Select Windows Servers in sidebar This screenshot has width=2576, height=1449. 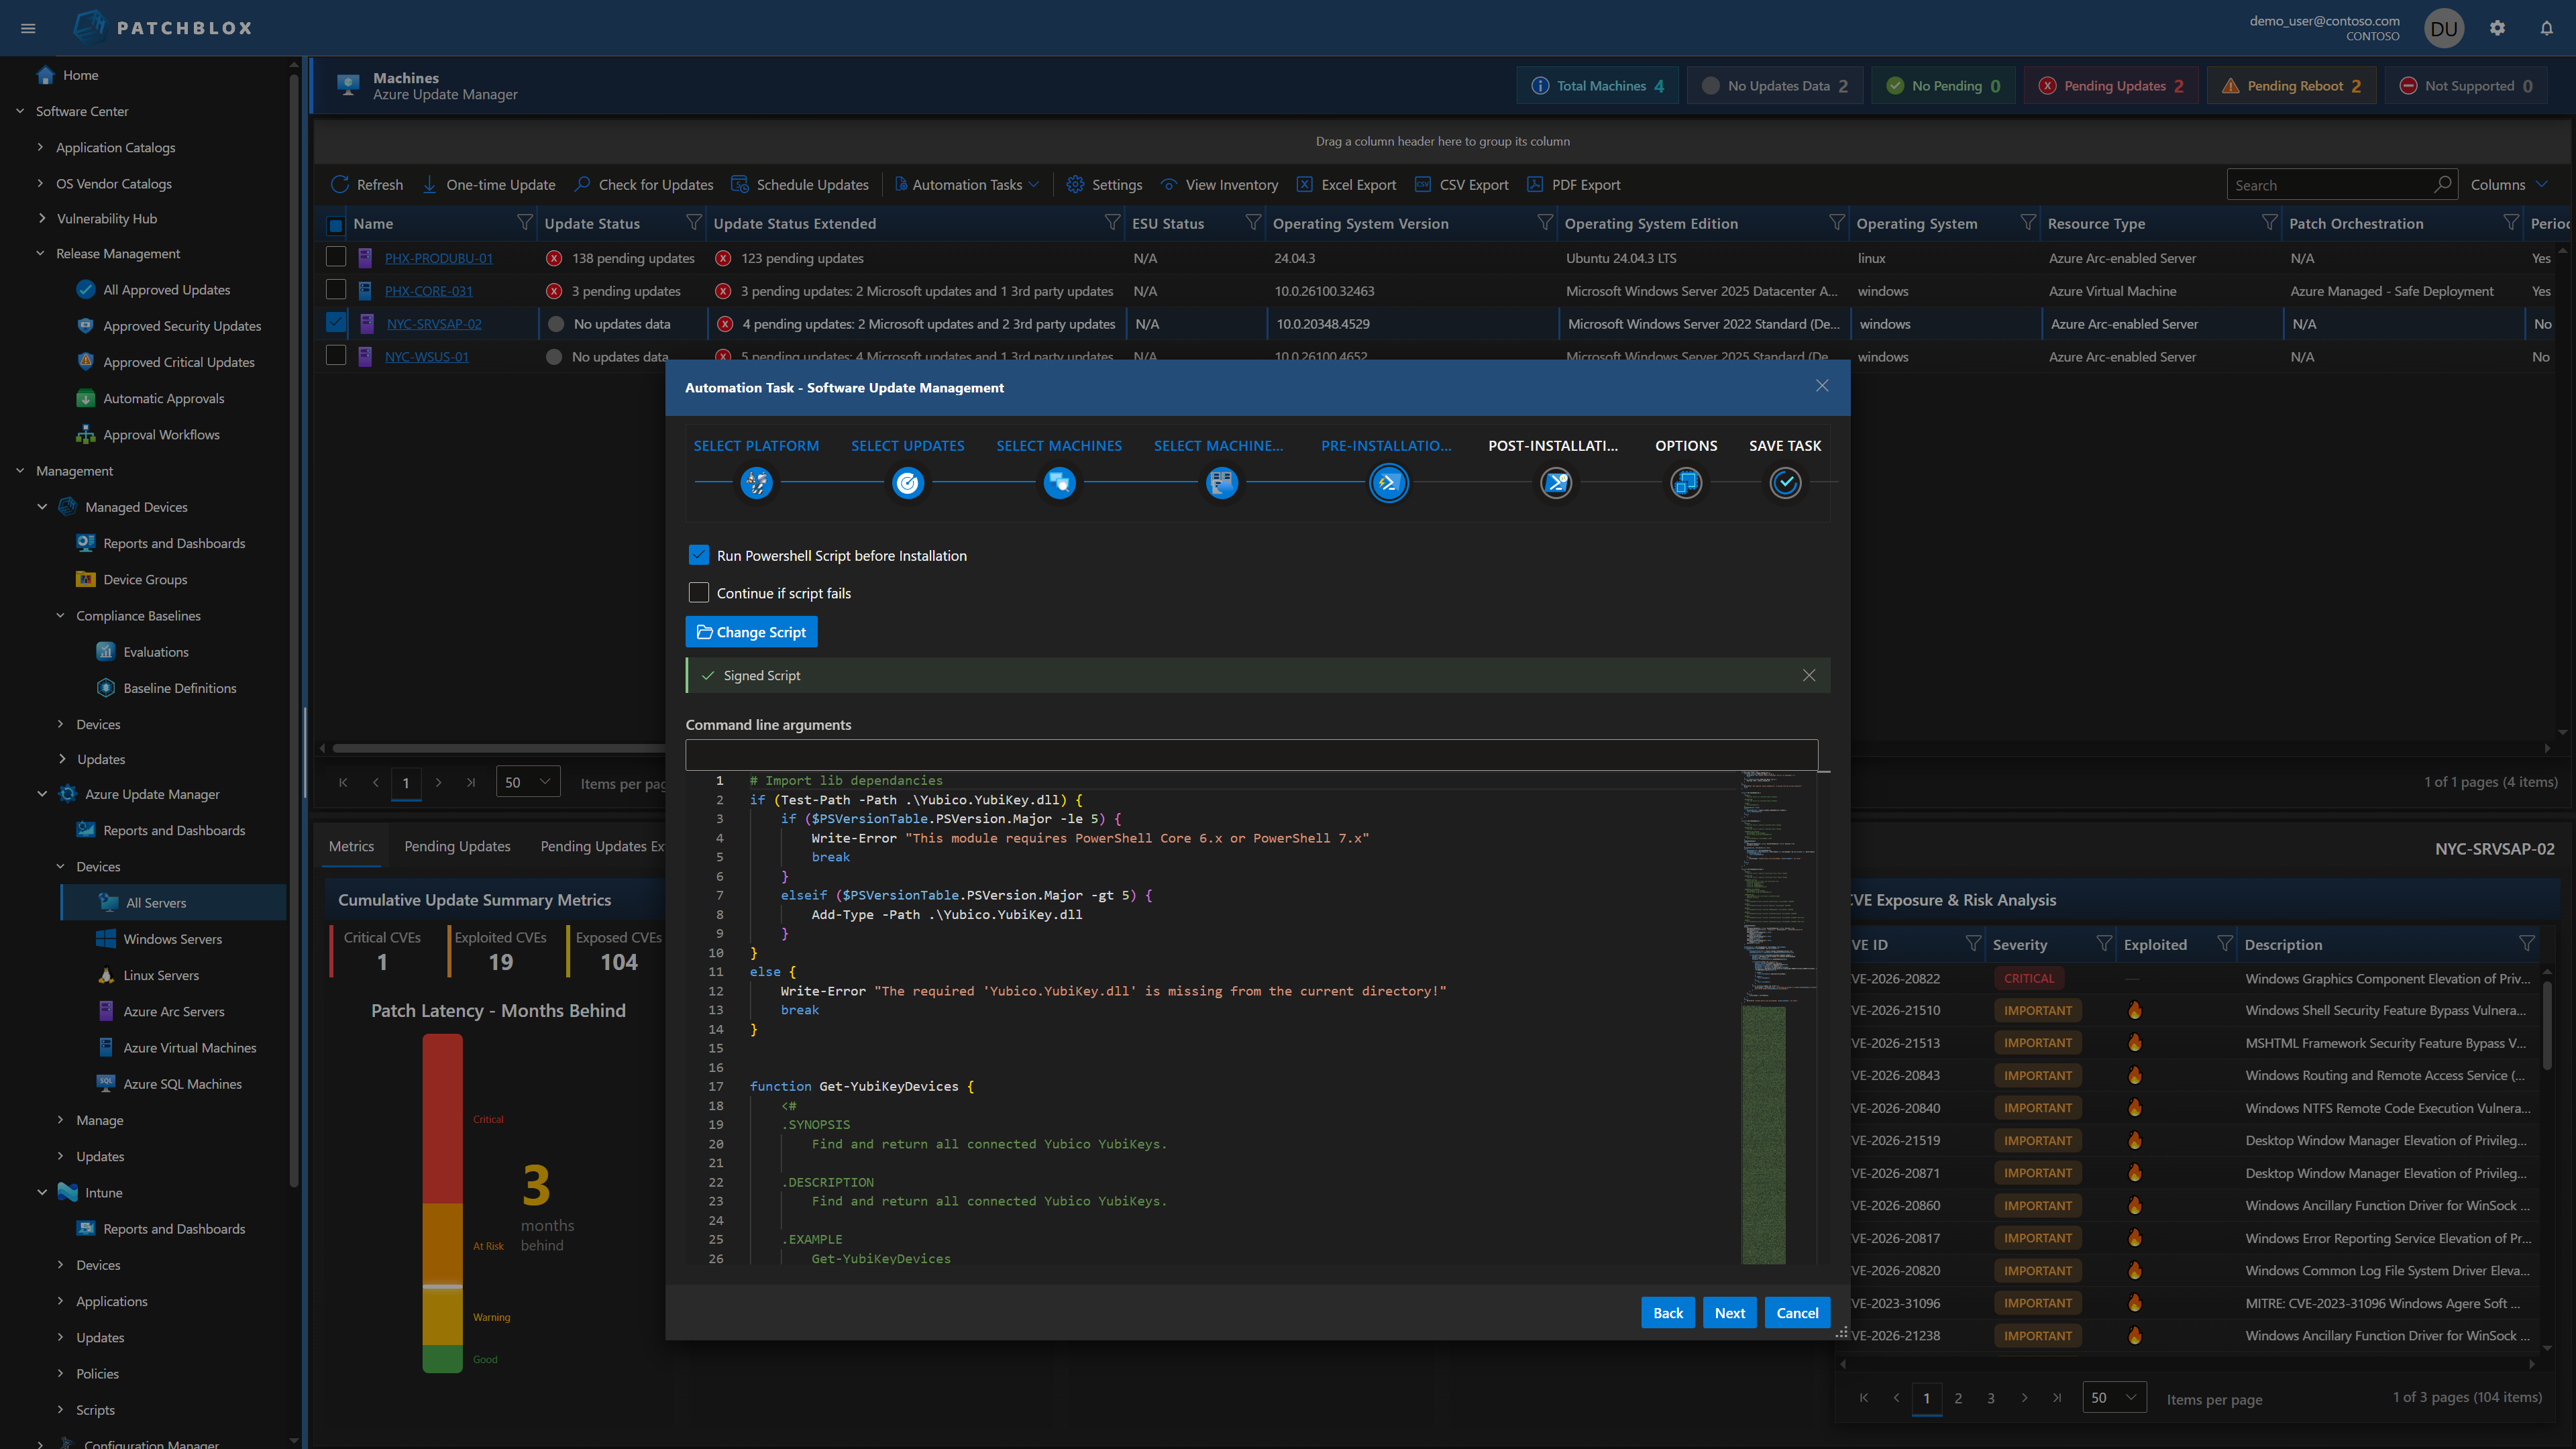click(x=172, y=939)
